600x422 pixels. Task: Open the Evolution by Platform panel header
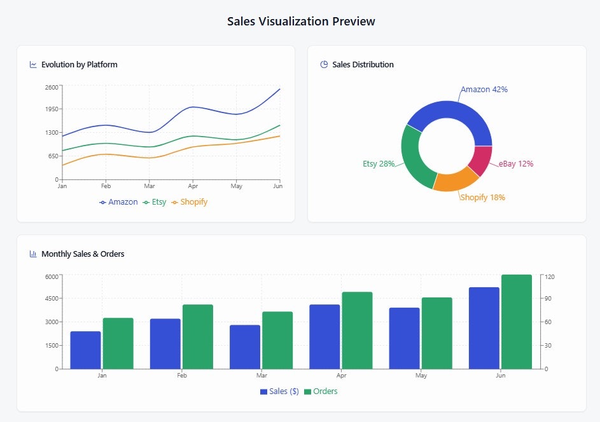pyautogui.click(x=79, y=64)
